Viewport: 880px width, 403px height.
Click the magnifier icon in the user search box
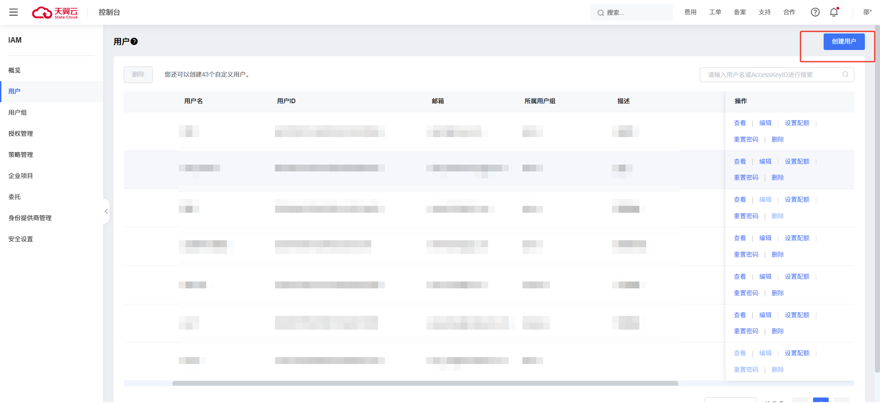point(845,74)
